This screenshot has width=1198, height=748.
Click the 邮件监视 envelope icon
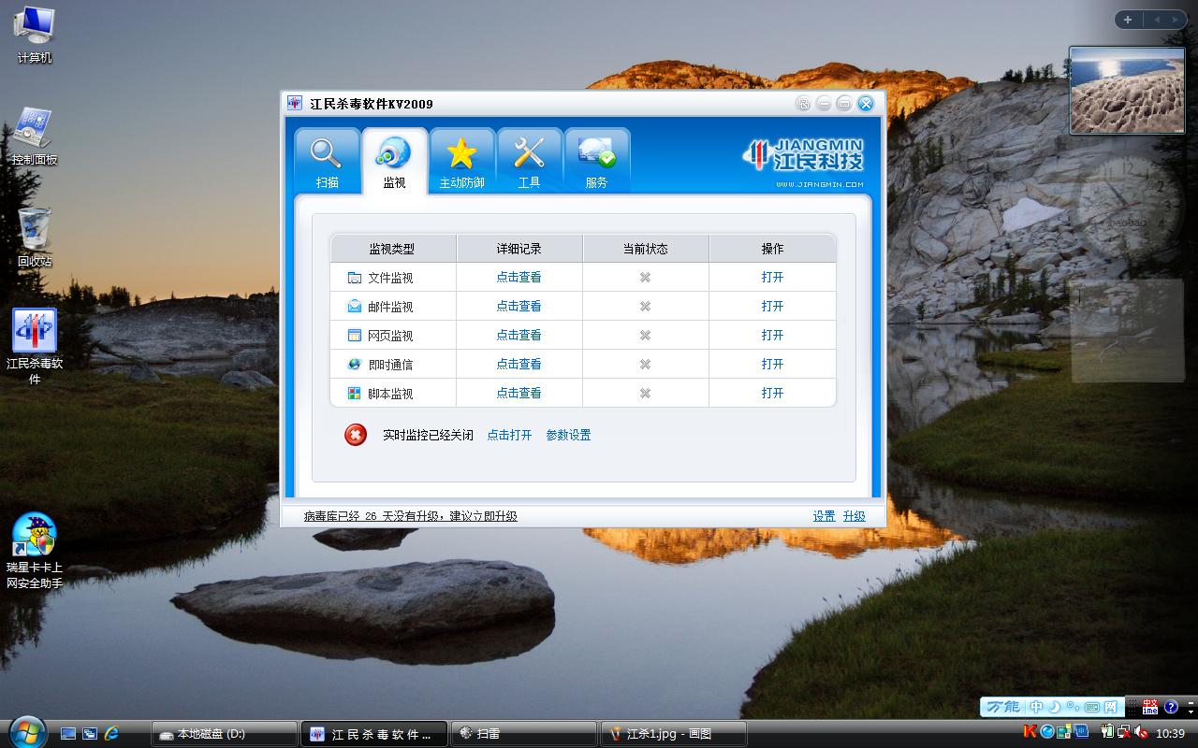coord(354,306)
